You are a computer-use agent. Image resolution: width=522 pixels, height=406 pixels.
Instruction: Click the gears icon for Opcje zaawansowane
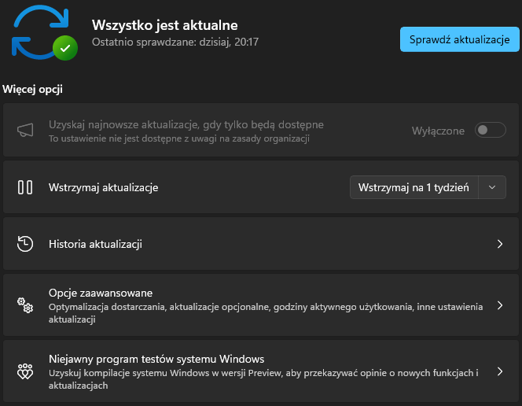point(25,306)
